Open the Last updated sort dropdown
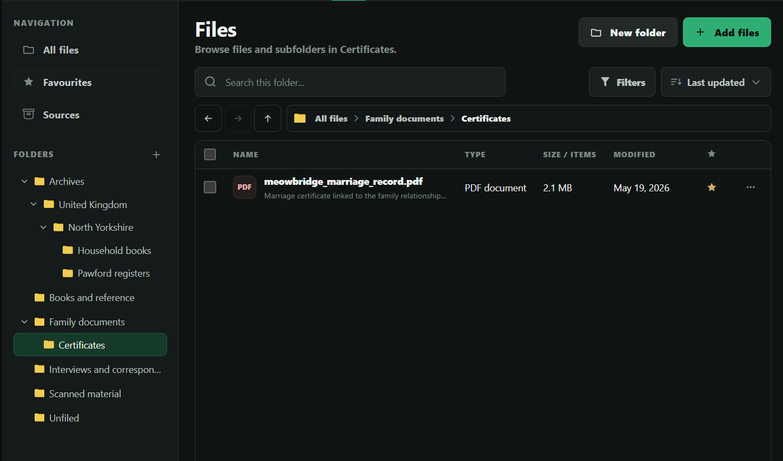 [716, 82]
